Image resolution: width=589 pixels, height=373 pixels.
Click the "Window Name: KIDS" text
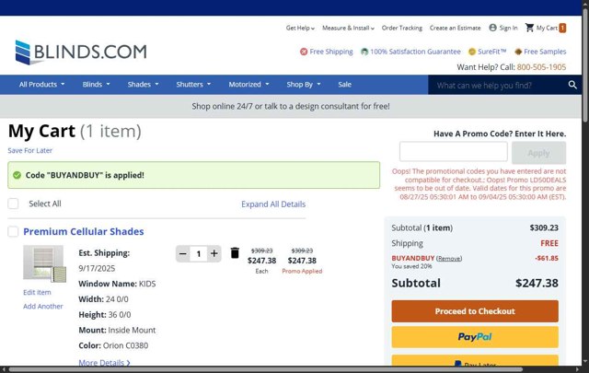click(117, 284)
